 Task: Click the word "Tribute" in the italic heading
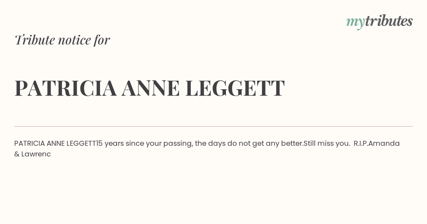click(35, 40)
